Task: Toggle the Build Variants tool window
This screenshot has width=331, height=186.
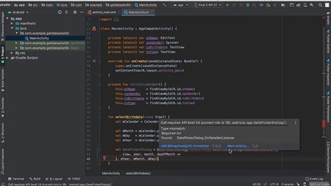Action: [x=3, y=80]
